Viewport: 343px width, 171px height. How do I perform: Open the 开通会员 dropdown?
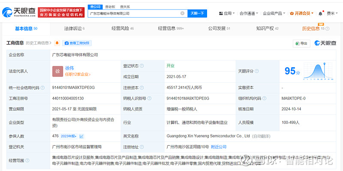302,13
